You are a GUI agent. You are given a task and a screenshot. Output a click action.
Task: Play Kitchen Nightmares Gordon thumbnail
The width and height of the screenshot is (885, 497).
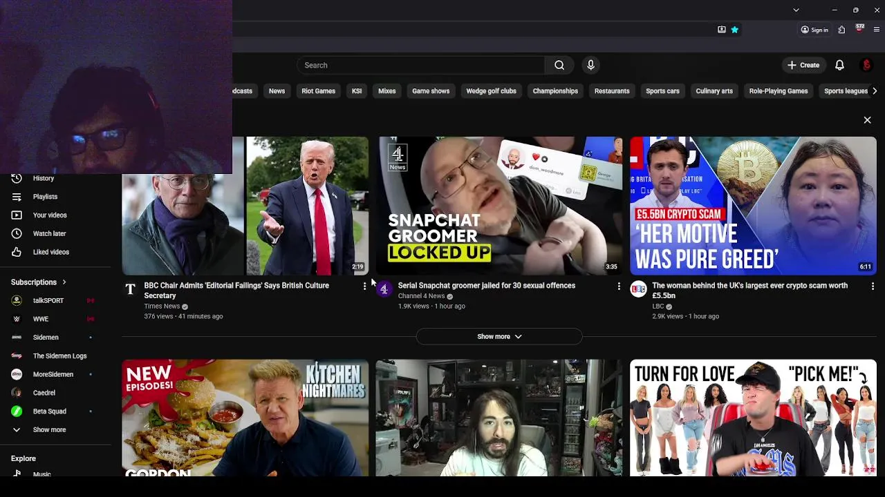click(245, 418)
